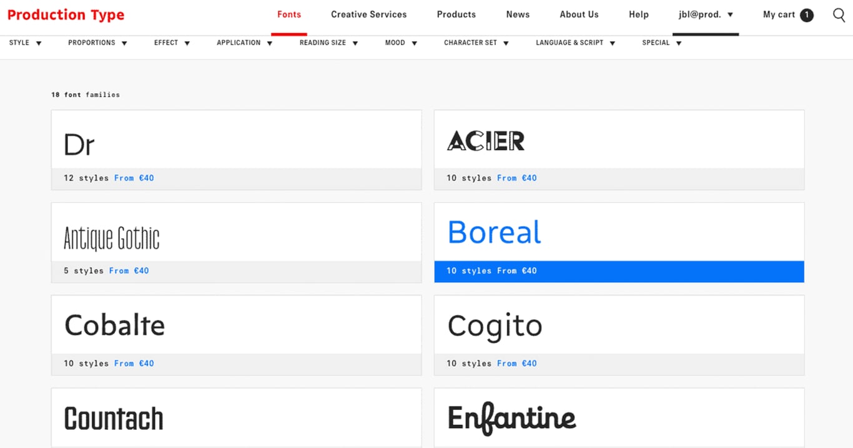Open the News section
Image resolution: width=853 pixels, height=448 pixels.
pyautogui.click(x=518, y=14)
